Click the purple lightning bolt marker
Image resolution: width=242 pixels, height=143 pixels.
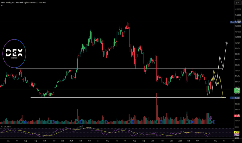tap(210, 118)
